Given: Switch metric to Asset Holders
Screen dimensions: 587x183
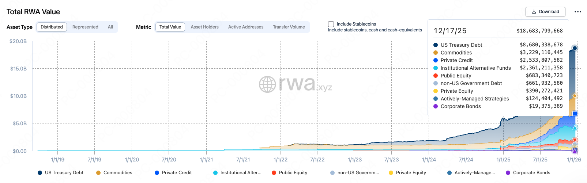Looking at the screenshot, I should [204, 27].
